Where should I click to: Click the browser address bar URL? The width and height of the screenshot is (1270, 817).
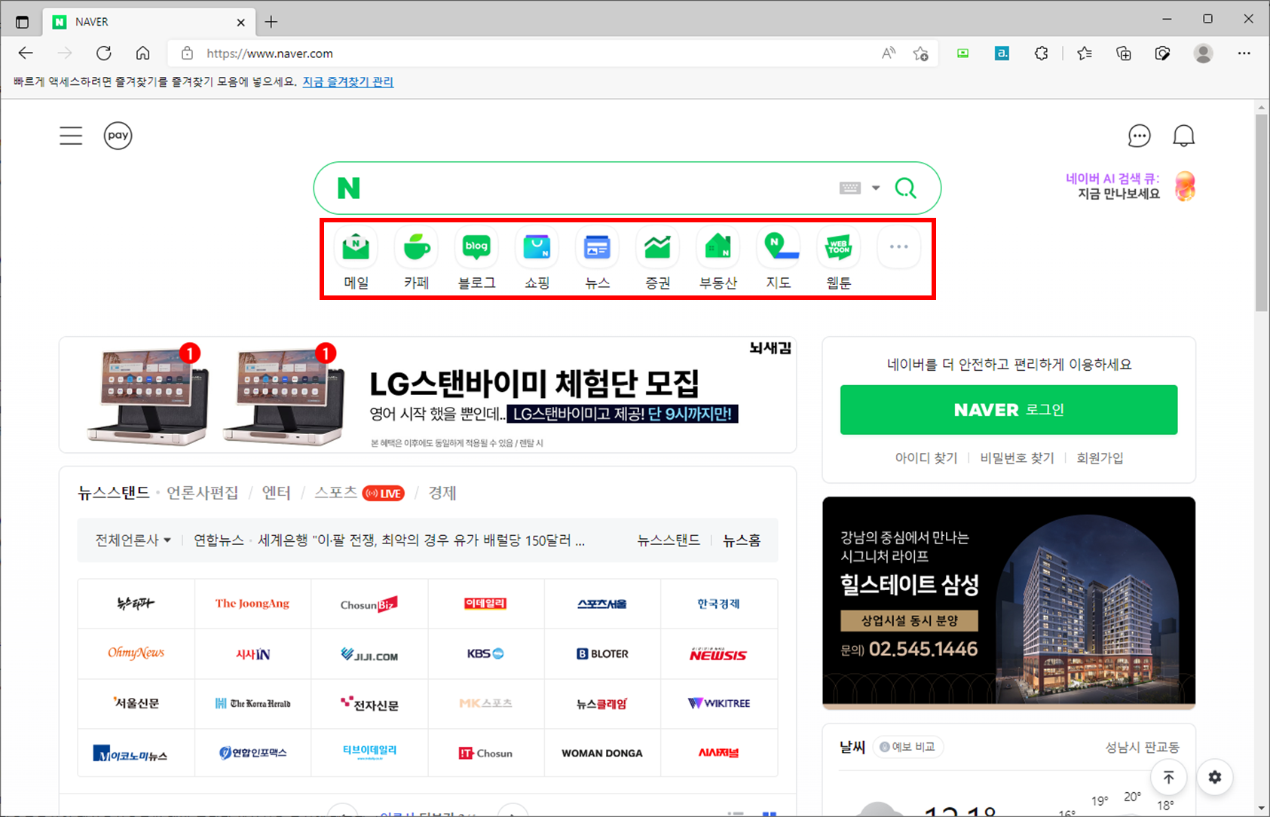point(270,54)
